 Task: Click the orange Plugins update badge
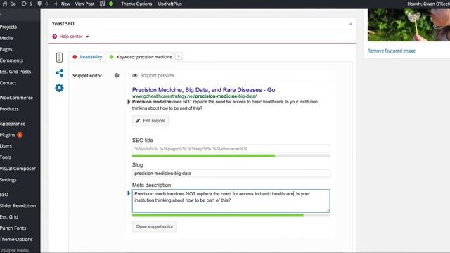pyautogui.click(x=20, y=135)
